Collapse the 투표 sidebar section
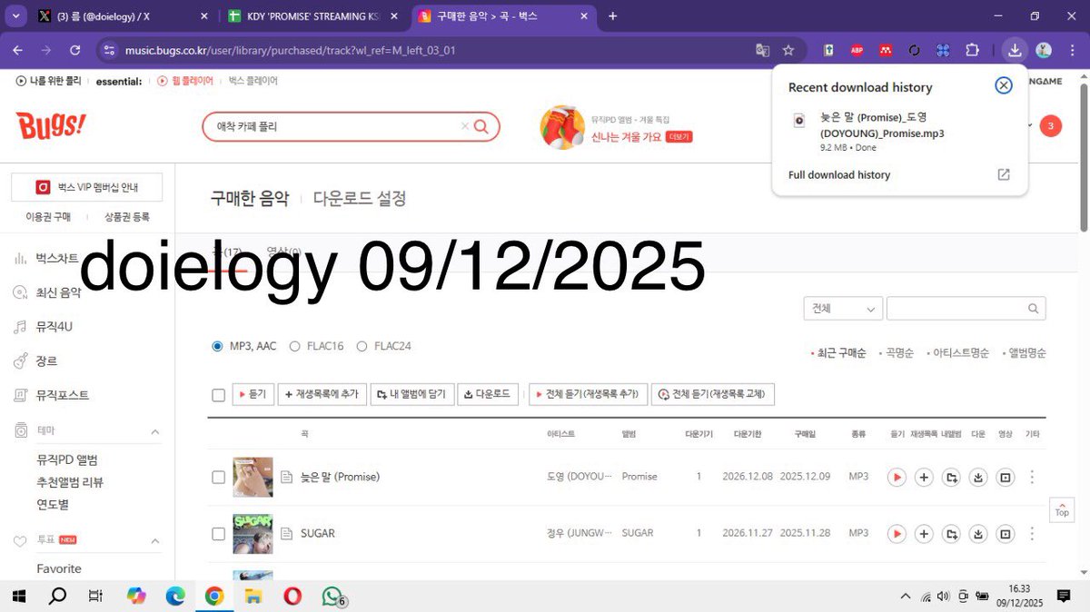 click(x=154, y=540)
